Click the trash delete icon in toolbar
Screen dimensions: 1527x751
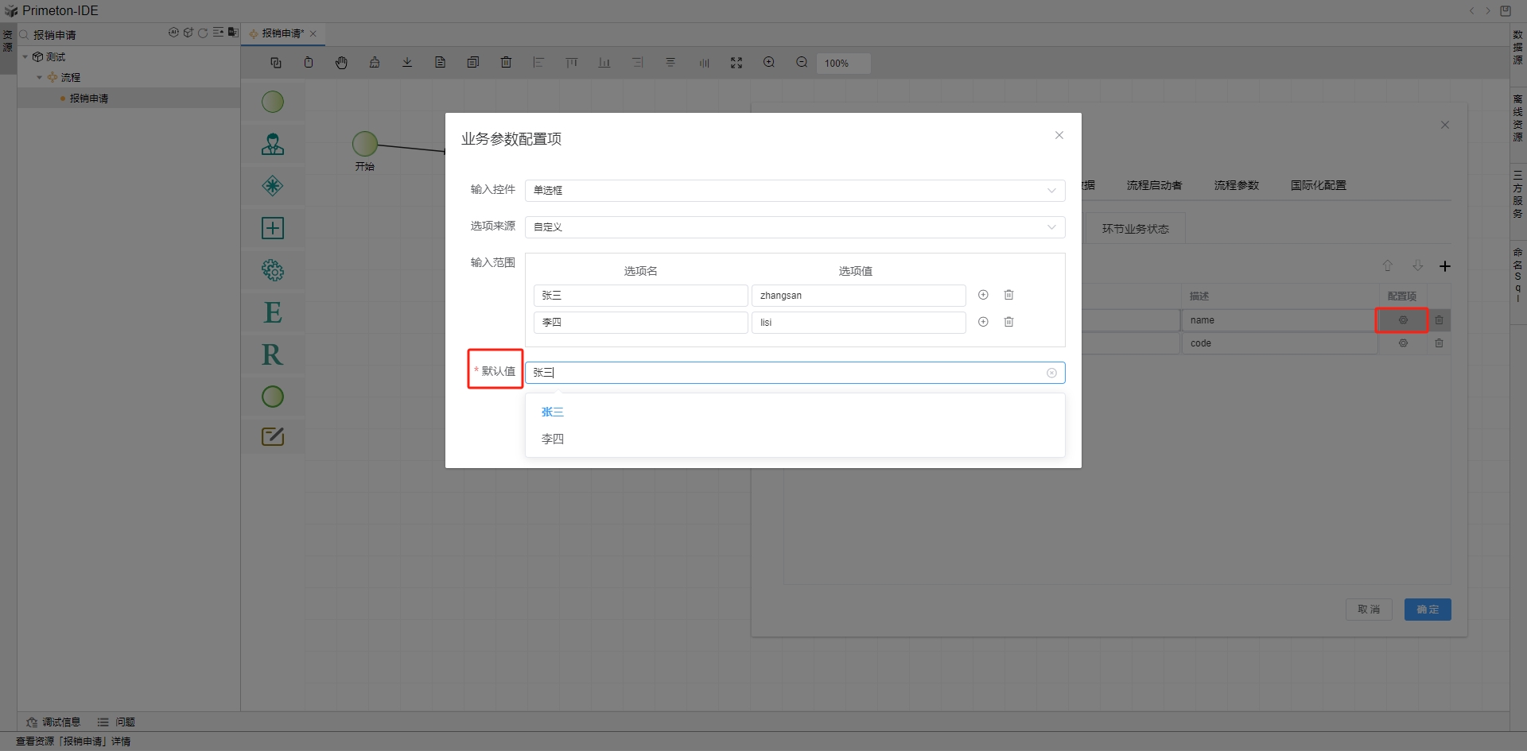506,63
